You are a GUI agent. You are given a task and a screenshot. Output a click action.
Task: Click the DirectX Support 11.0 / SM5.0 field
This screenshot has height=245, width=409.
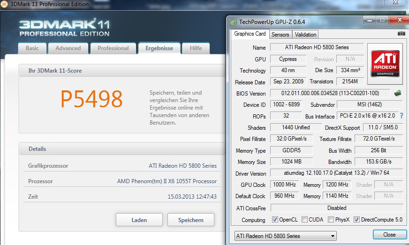pyautogui.click(x=383, y=127)
